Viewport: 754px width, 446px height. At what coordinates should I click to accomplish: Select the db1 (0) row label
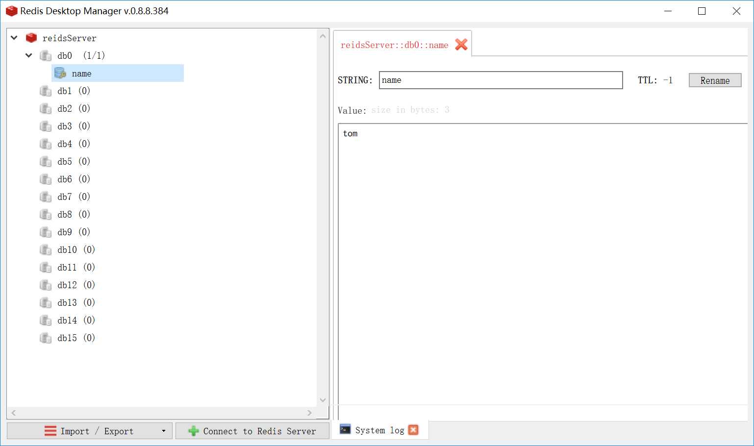(74, 91)
